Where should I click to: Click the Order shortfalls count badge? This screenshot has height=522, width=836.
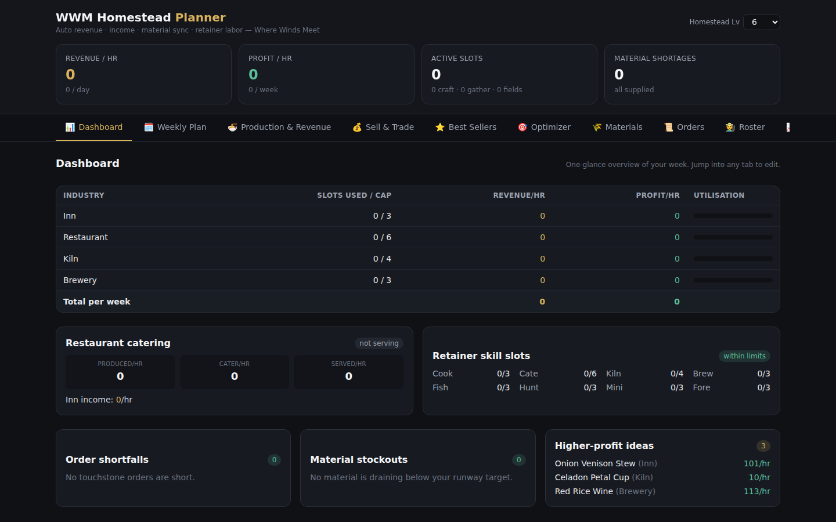click(274, 460)
